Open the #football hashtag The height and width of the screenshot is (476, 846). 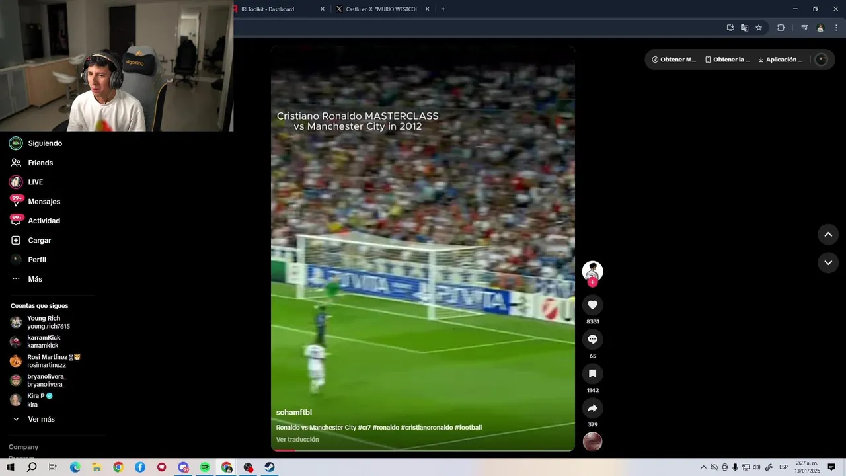(468, 428)
